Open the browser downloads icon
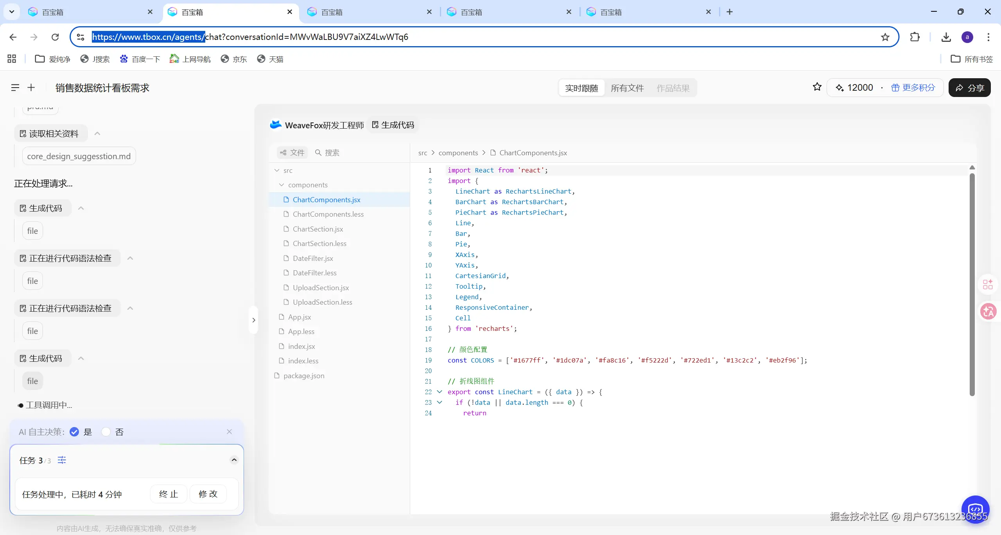The width and height of the screenshot is (1001, 535). point(946,37)
